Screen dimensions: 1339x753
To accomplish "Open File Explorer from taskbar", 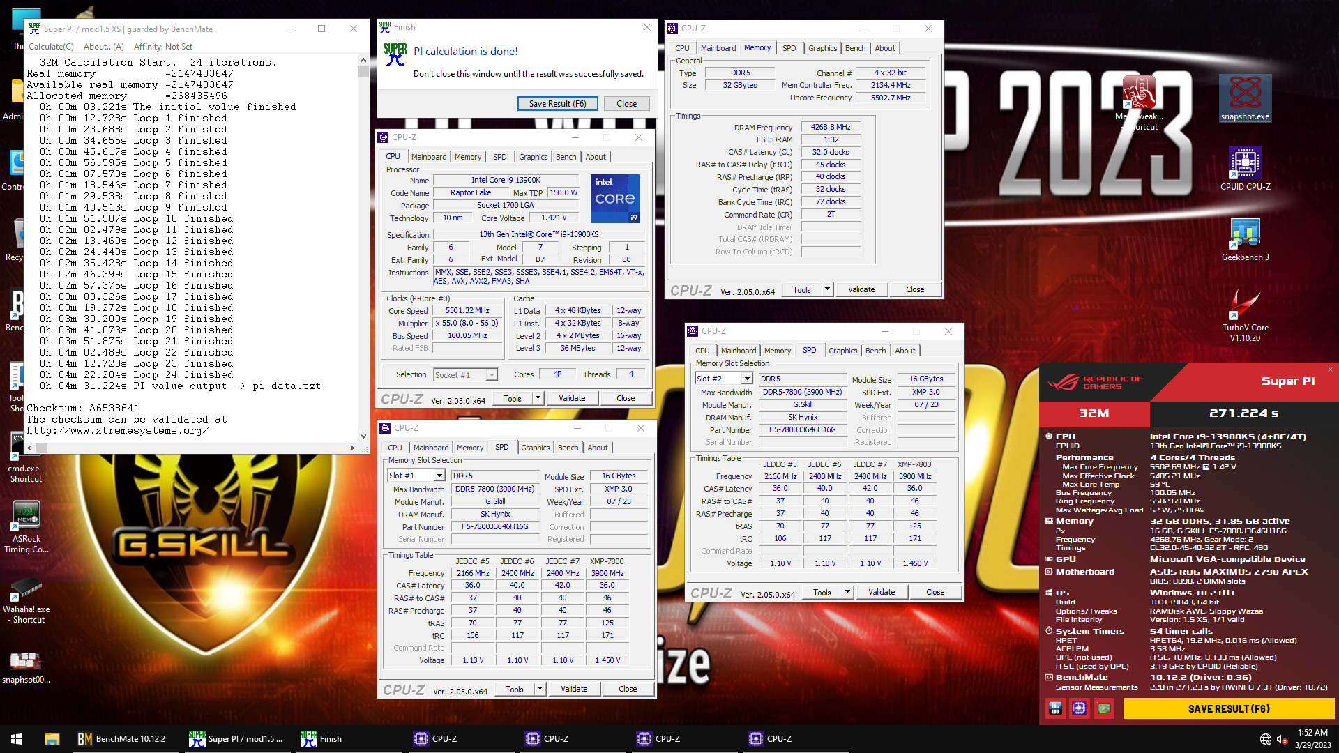I will [x=52, y=739].
